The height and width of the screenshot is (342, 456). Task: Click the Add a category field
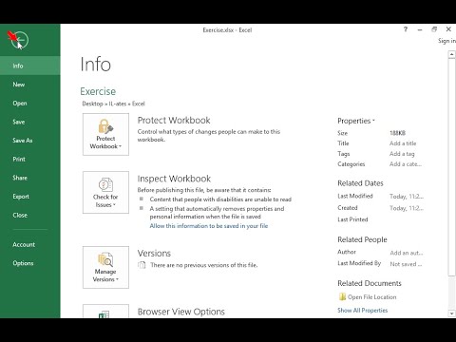pyautogui.click(x=406, y=164)
